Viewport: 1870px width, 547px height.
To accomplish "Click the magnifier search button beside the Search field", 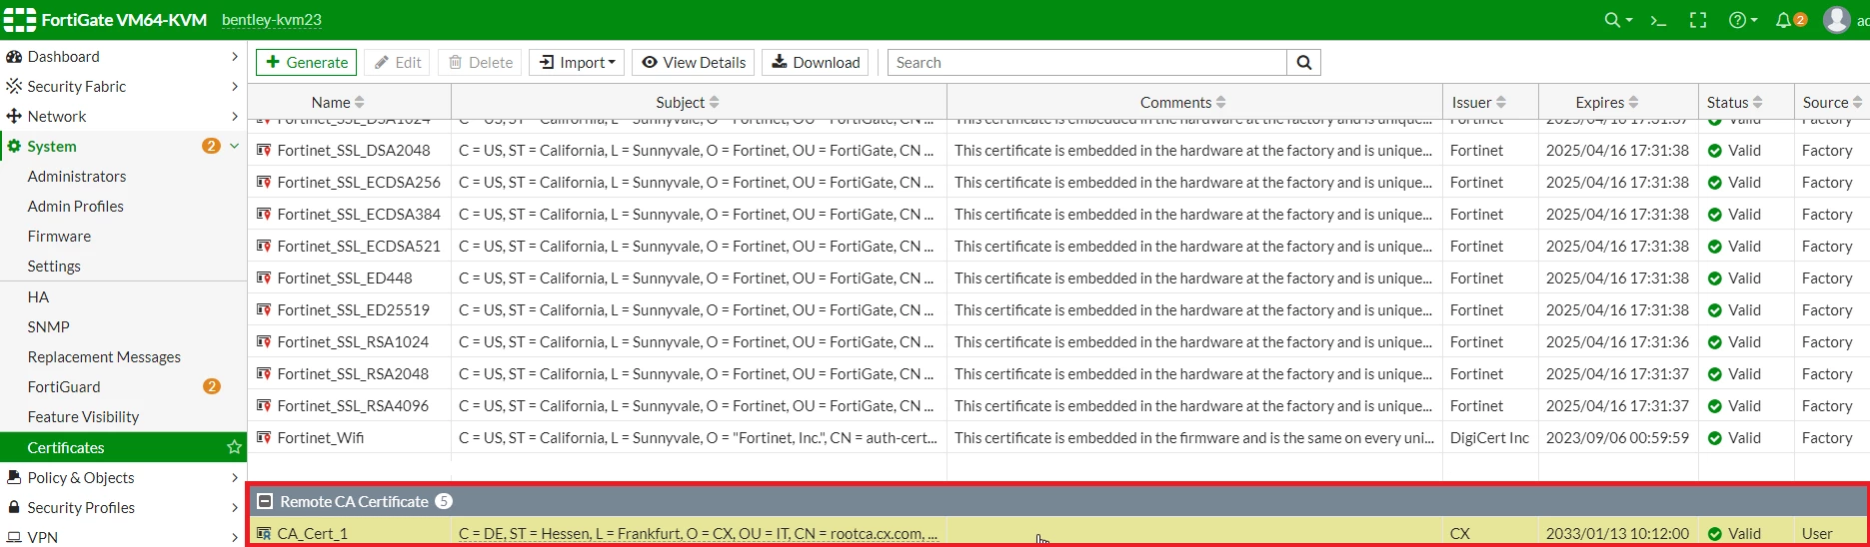I will [1303, 62].
